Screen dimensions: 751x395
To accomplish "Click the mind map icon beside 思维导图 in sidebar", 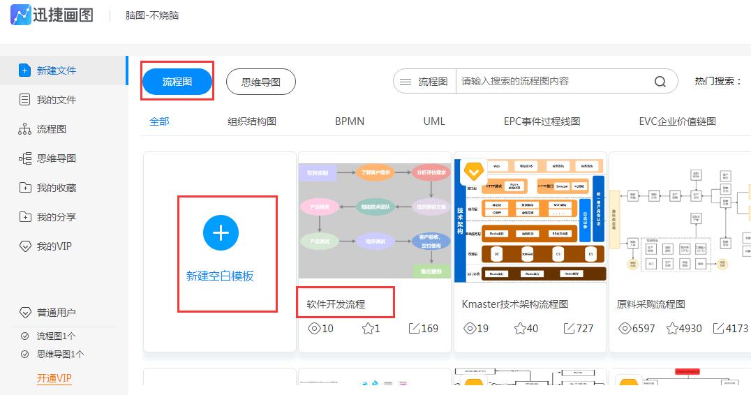I will [24, 158].
